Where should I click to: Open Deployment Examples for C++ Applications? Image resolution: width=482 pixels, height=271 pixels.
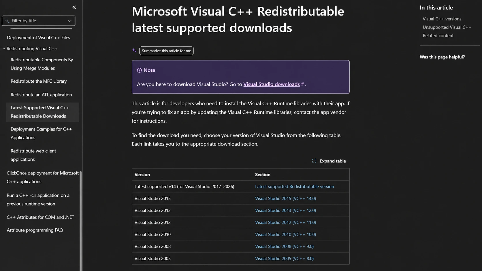click(x=41, y=133)
